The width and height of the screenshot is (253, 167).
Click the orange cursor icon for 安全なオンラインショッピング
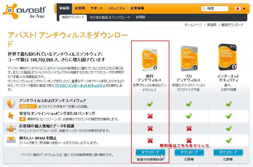11,115
